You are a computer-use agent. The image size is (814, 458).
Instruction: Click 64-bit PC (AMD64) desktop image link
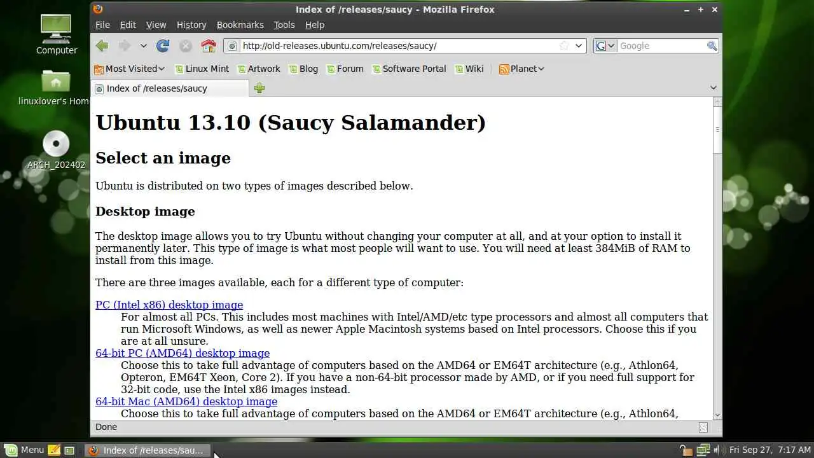(183, 353)
